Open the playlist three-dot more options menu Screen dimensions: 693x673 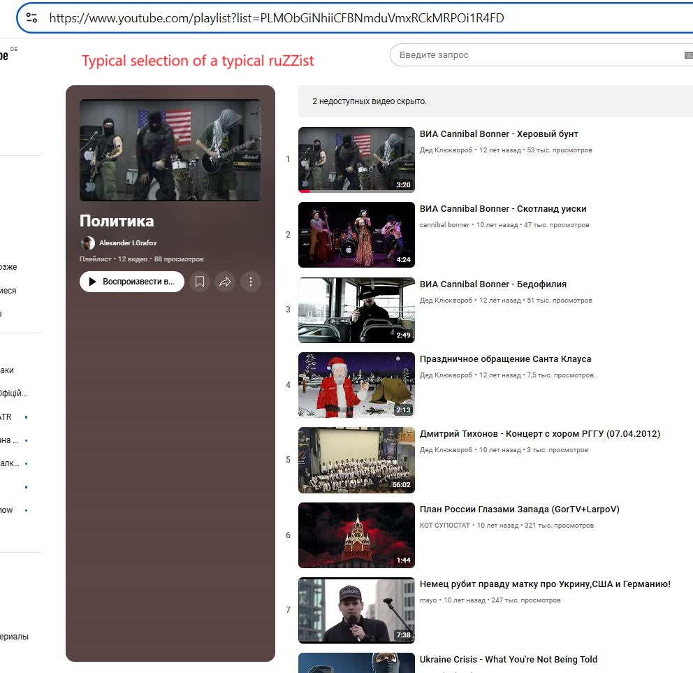[251, 282]
